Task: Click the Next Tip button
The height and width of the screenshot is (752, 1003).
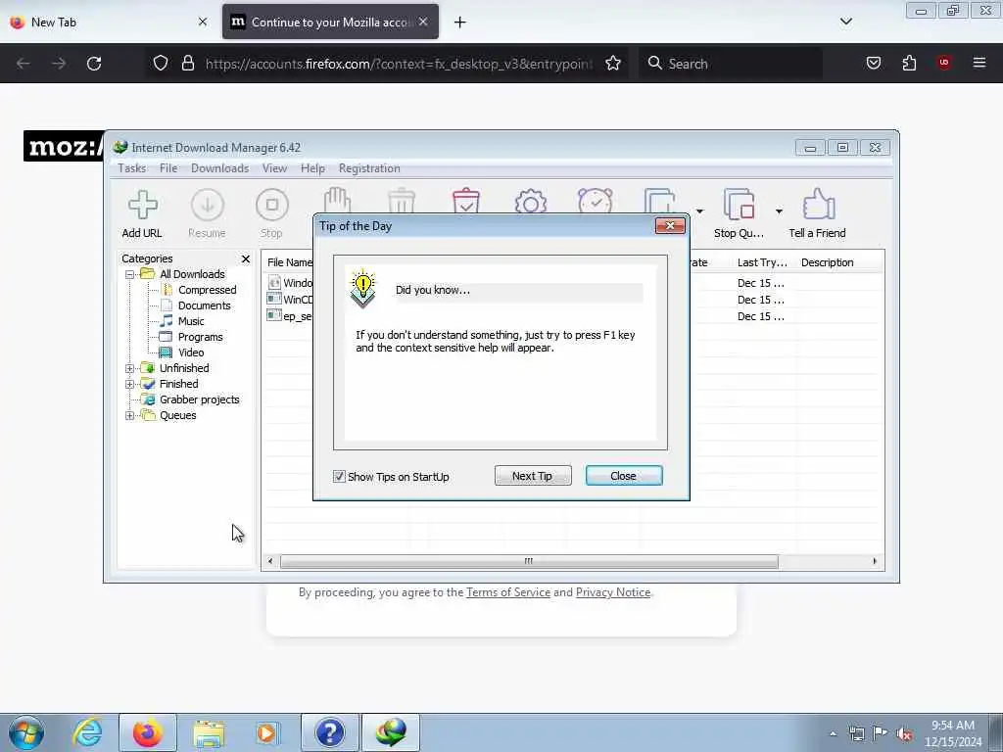Action: [533, 476]
